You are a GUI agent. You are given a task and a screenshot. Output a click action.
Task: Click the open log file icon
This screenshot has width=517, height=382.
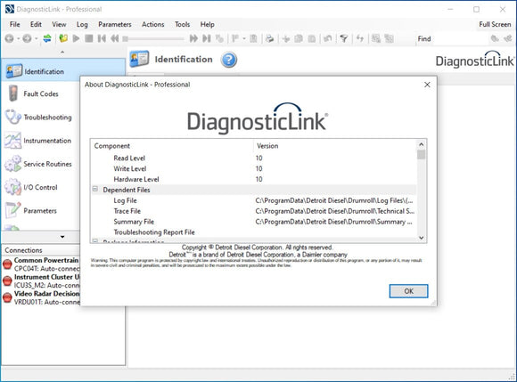(63, 38)
